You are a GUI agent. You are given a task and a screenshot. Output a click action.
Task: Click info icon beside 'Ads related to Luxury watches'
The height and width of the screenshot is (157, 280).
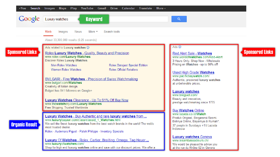tap(88, 48)
